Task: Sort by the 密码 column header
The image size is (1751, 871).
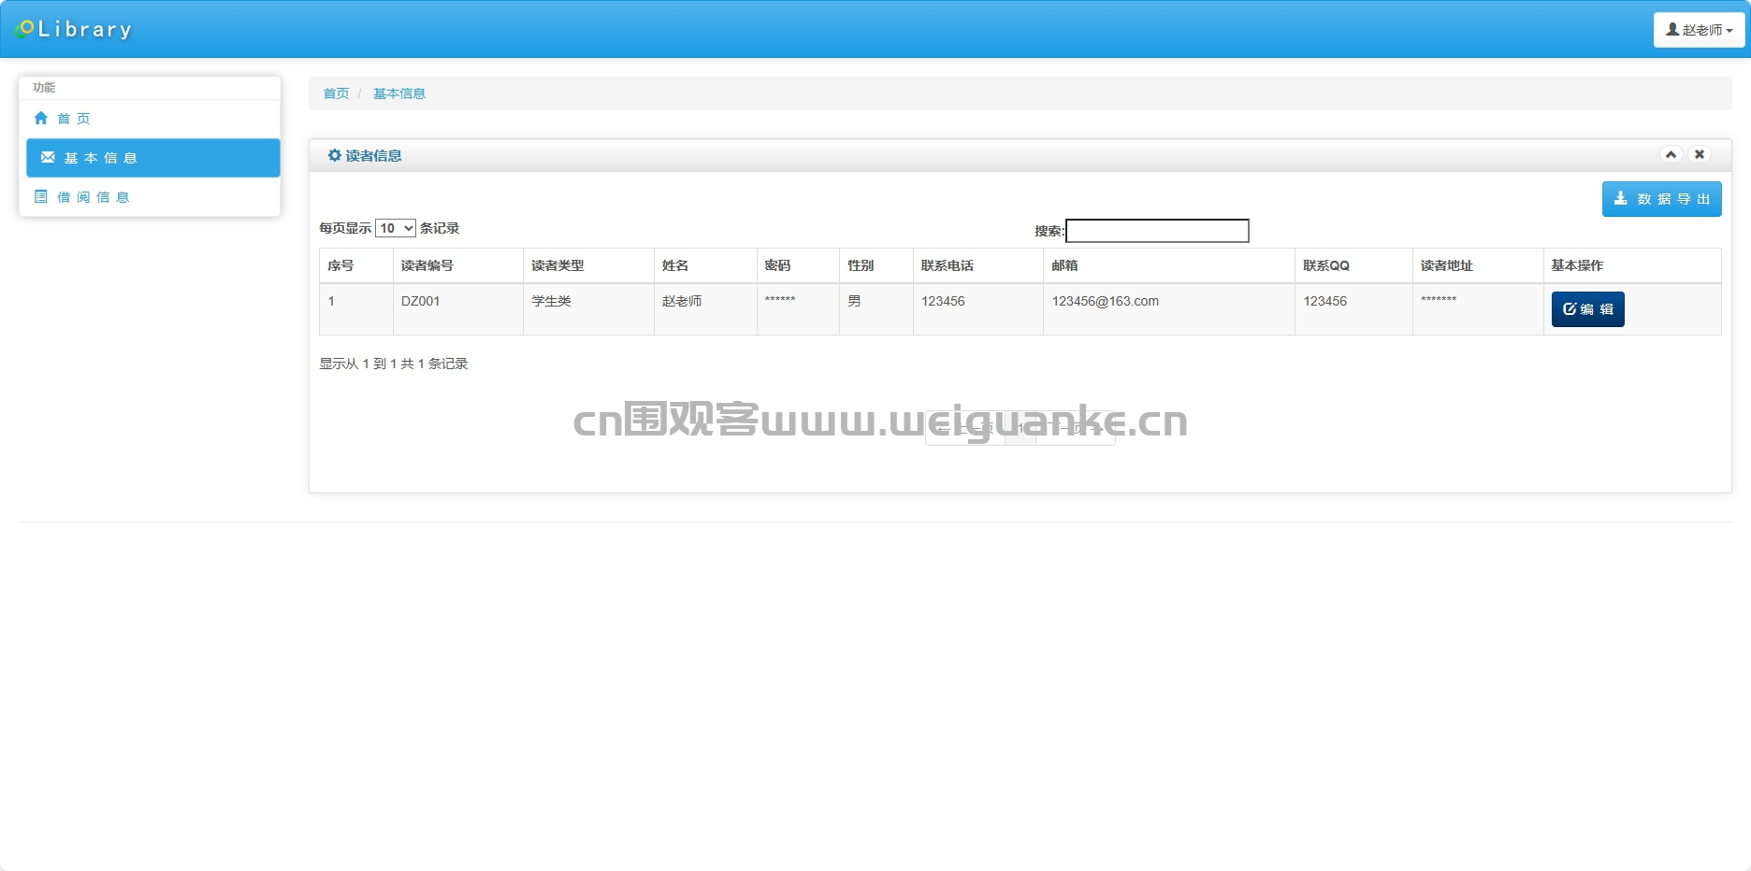Action: (798, 265)
